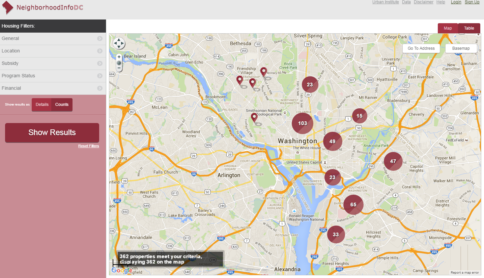
Task: Click the Sign Up link
Action: [472, 2]
